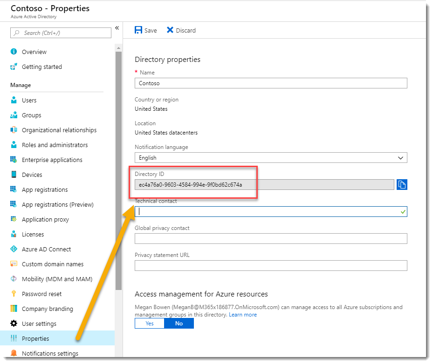Click the Licenses icon
This screenshot has height=364, width=433.
[14, 234]
